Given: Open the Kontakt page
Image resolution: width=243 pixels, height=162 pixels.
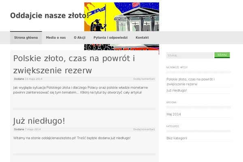Looking at the screenshot, I should click(142, 38).
